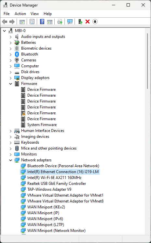The height and width of the screenshot is (243, 151).
Task: Expand Audio inputs and outputs chevron
Action: click(x=10, y=37)
